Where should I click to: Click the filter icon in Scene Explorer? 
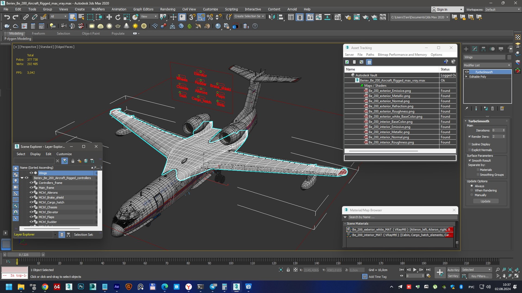(65, 161)
